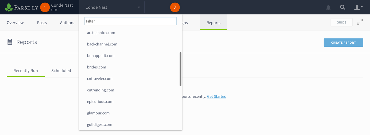The image size is (370, 135).
Task: Click the Conde Nast network name
Action: (62, 5)
